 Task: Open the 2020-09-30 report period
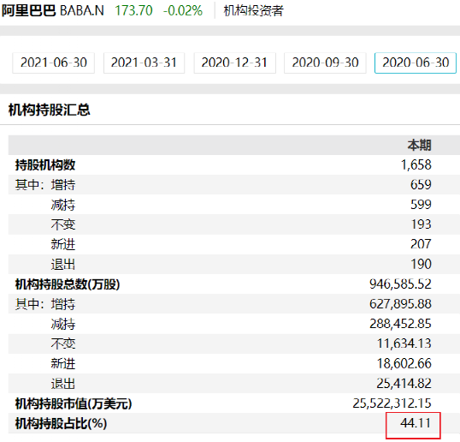coord(325,63)
